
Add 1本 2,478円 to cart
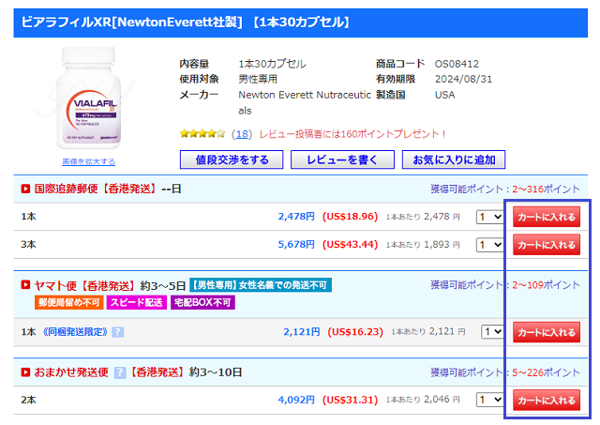pyautogui.click(x=547, y=217)
